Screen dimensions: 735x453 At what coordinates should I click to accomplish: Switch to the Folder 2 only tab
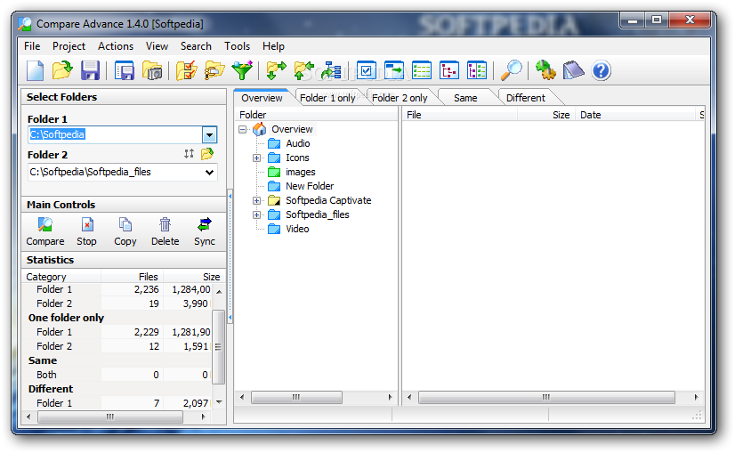(x=400, y=98)
